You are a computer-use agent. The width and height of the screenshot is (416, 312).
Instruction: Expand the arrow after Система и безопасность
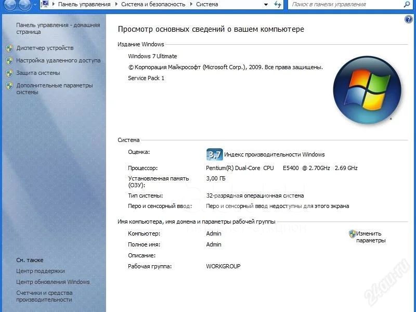(191, 4)
